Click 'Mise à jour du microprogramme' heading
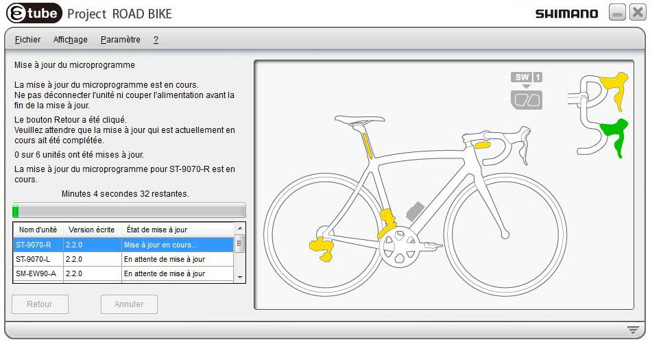This screenshot has height=342, width=650. [75, 65]
